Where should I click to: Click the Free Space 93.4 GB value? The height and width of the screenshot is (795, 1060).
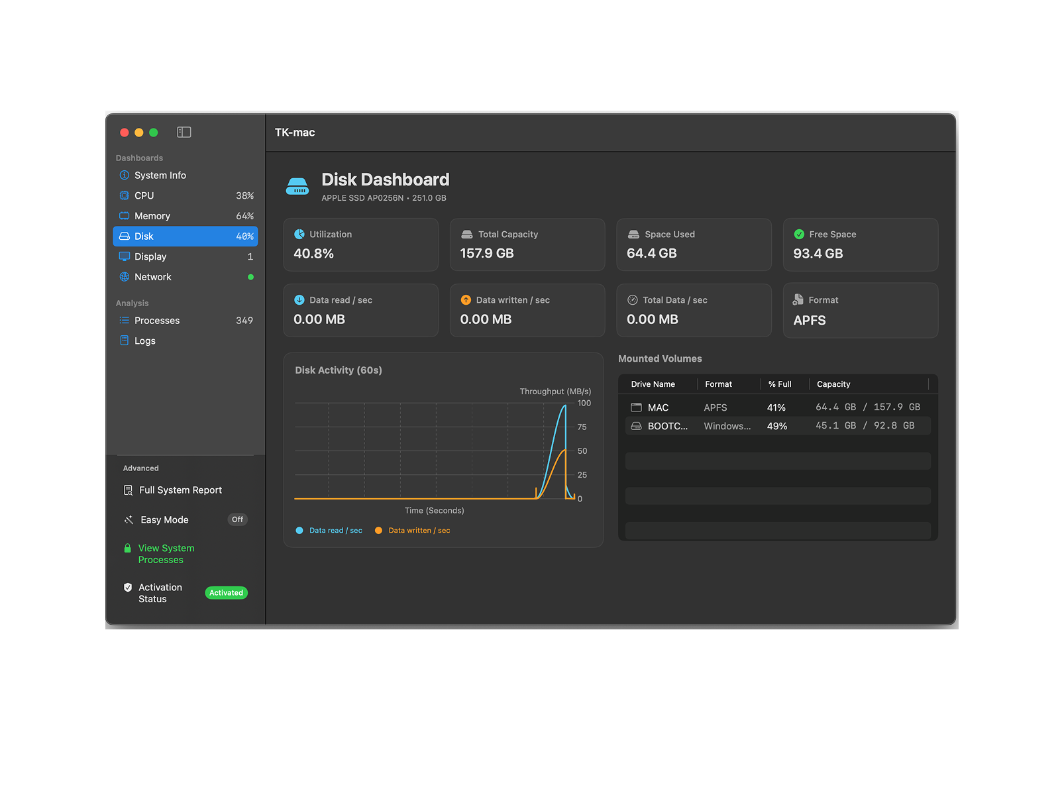818,254
